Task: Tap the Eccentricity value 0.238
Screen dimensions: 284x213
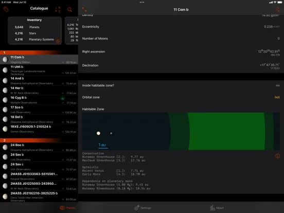Action: point(268,27)
